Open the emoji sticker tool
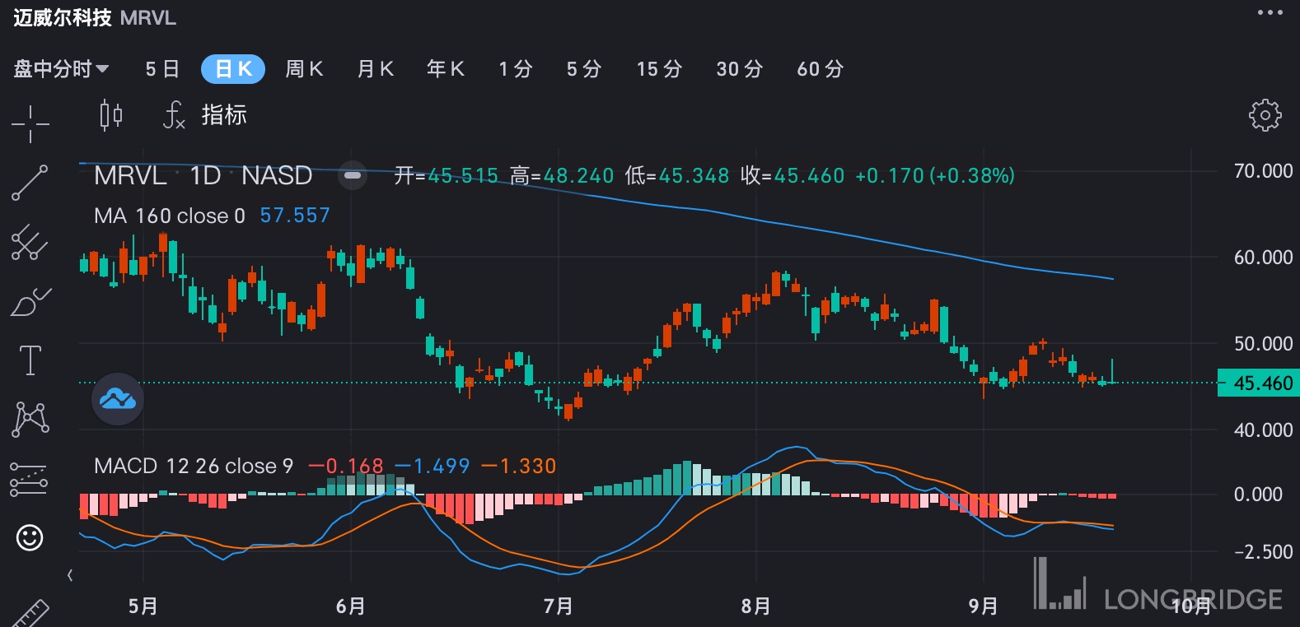The height and width of the screenshot is (627, 1300). click(30, 538)
